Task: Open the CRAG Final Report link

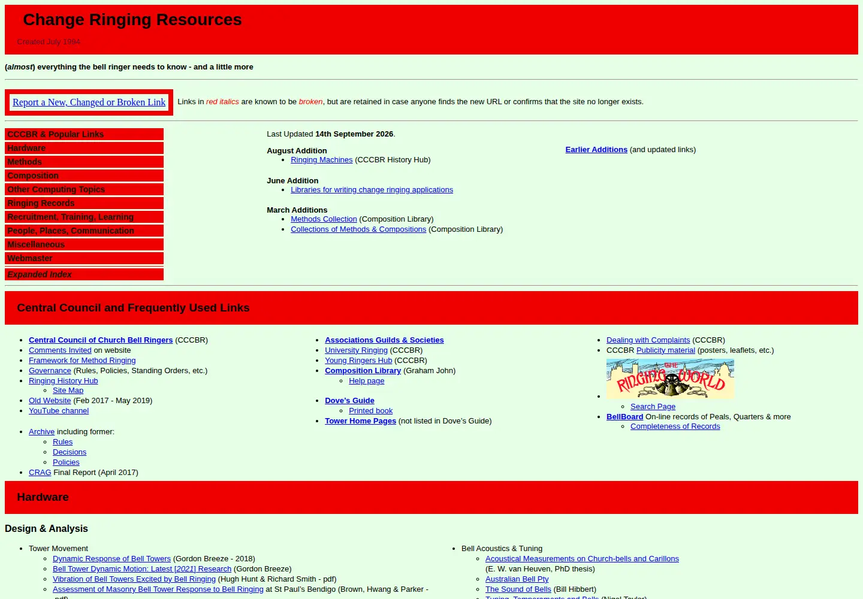Action: click(40, 473)
